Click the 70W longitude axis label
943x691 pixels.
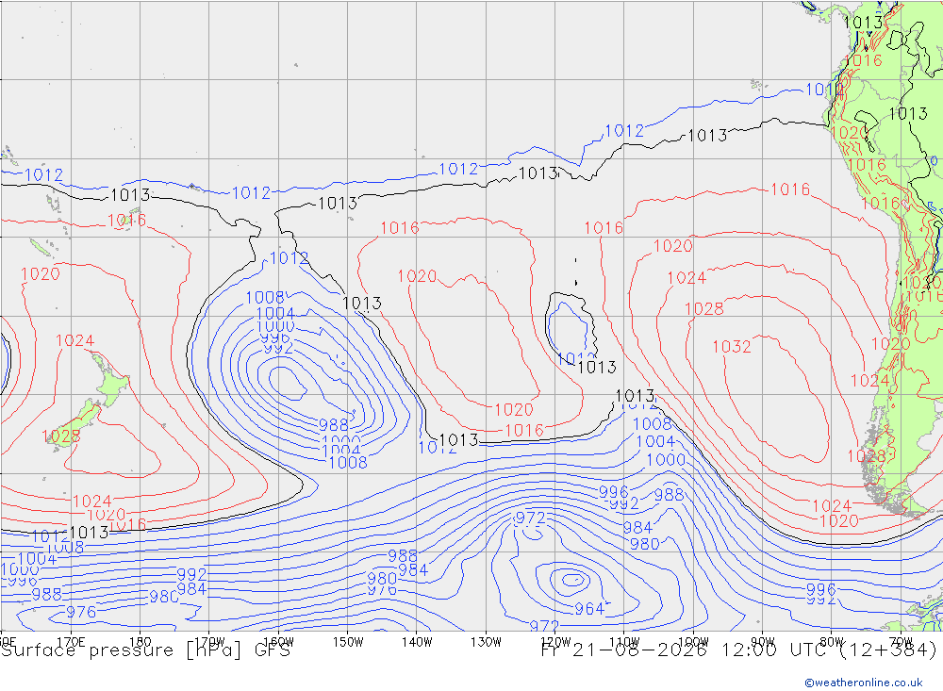coord(901,642)
